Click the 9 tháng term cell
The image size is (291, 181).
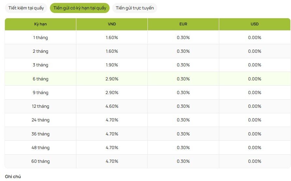pos(40,92)
